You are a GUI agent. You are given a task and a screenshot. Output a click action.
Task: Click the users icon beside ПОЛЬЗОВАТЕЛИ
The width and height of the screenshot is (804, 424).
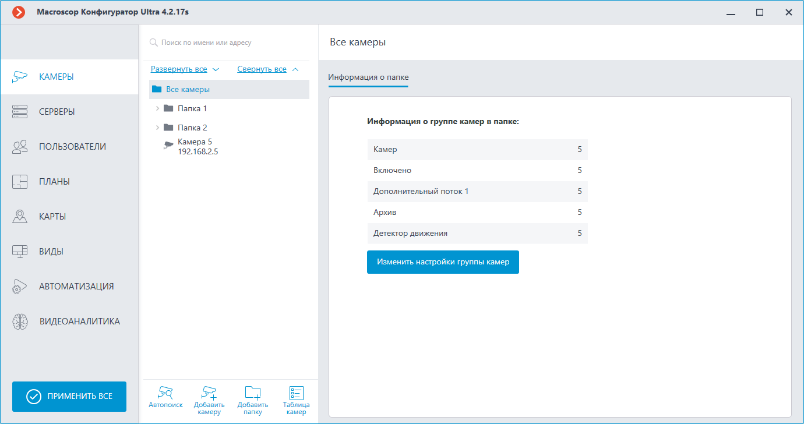click(x=20, y=147)
